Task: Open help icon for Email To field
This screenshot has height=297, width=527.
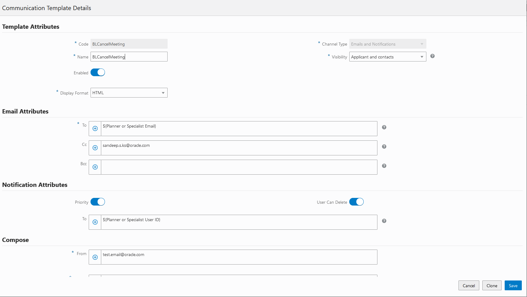Action: click(x=384, y=127)
